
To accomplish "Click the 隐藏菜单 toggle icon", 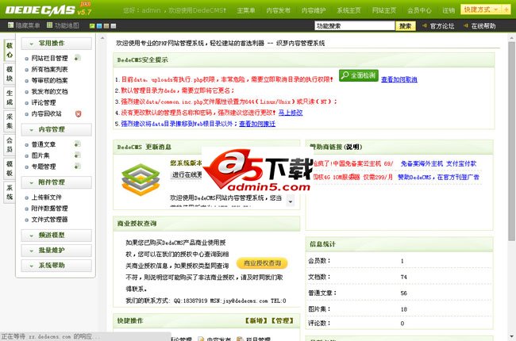I will [x=10, y=25].
